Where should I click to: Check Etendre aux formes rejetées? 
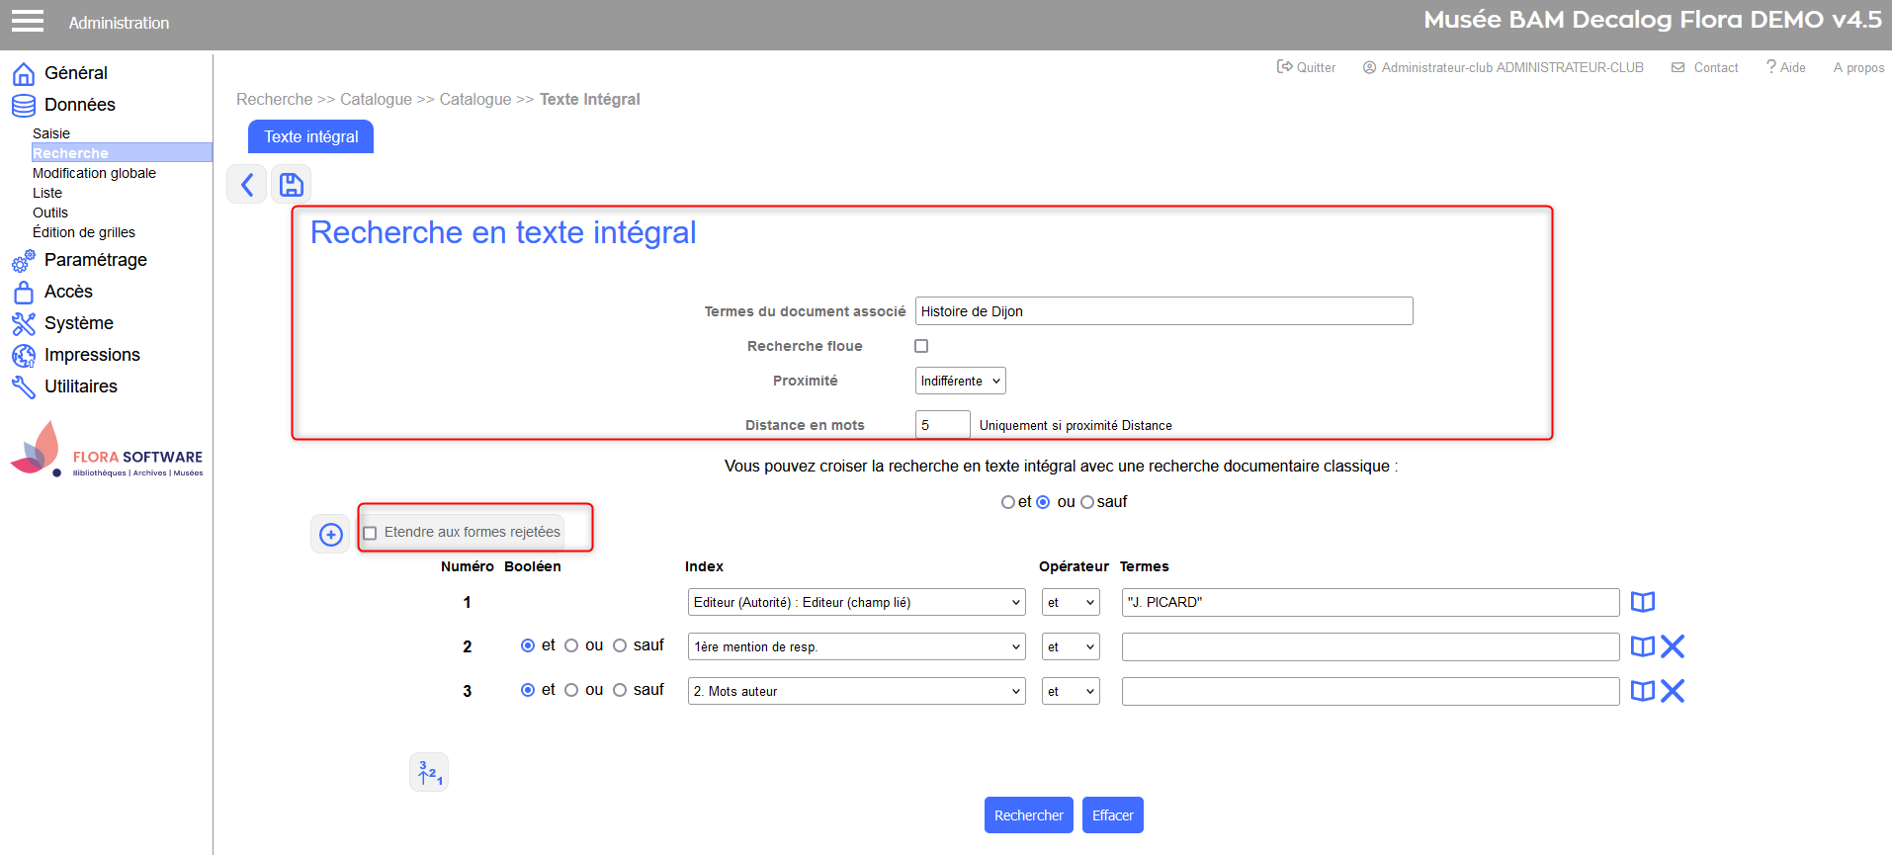371,533
